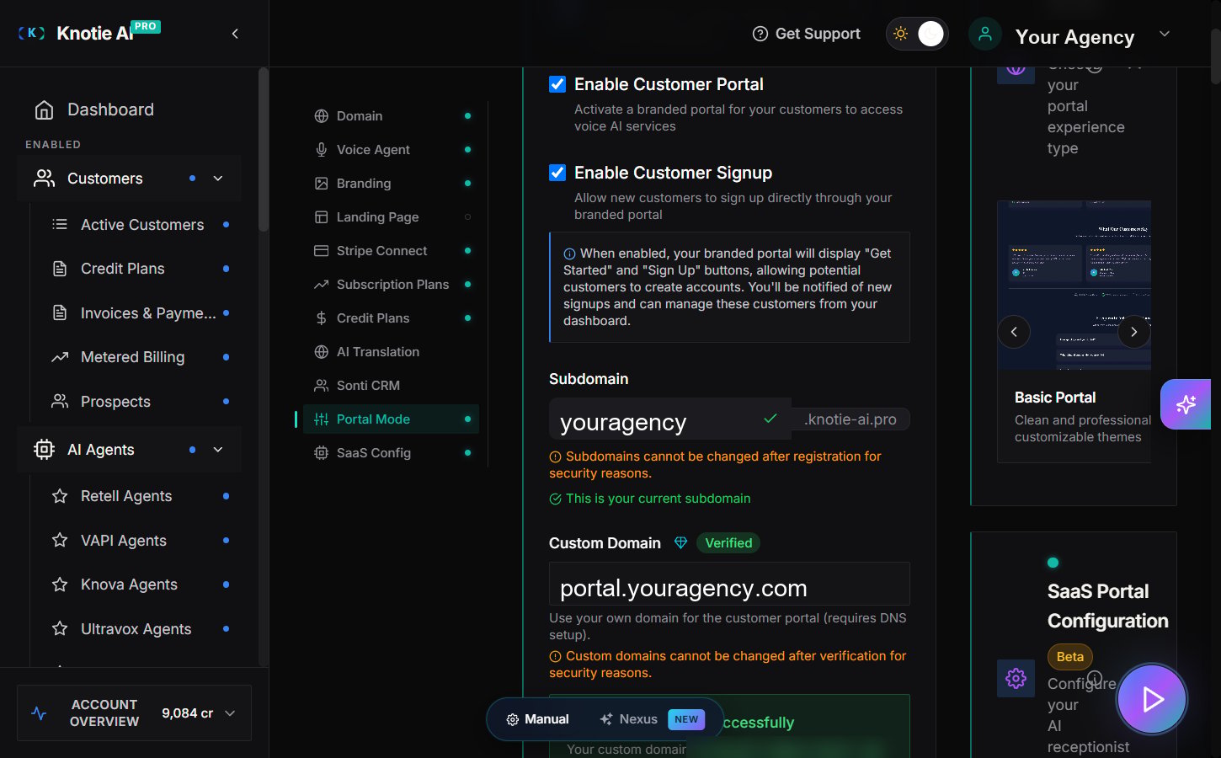Viewport: 1221px width, 758px height.
Task: Click the Knotie AI logo icon
Action: tap(31, 33)
